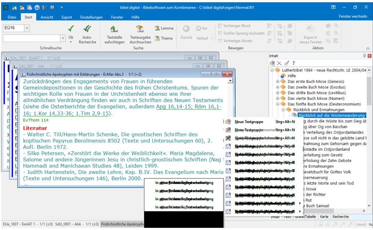Click Fenster wechseln button

tap(352, 17)
